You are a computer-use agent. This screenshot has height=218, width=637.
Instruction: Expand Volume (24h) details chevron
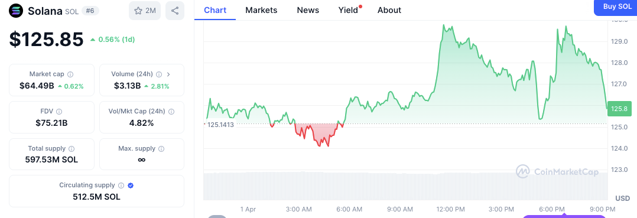tap(168, 74)
